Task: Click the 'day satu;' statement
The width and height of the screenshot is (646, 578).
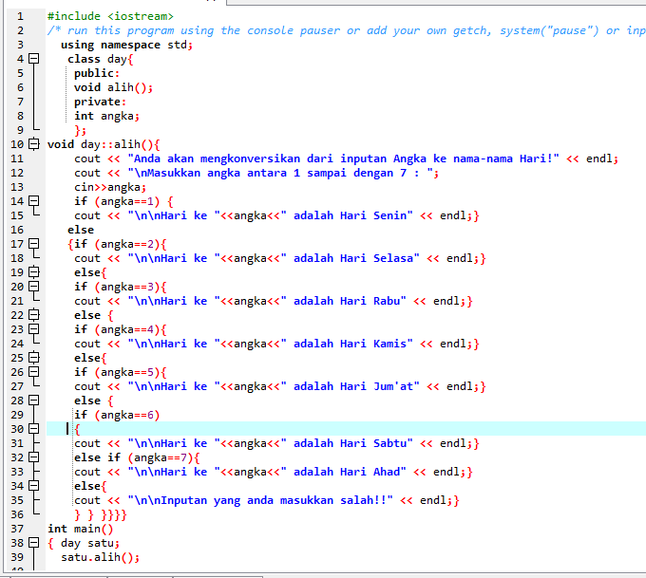Action: point(90,543)
